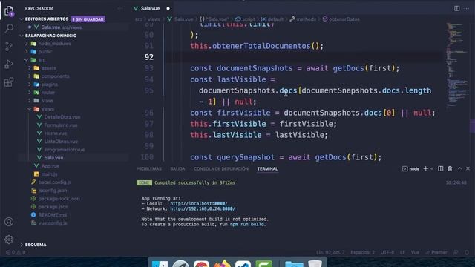Switch to the Problemas tab
Viewport: 475px width, 267px height.
coord(148,169)
